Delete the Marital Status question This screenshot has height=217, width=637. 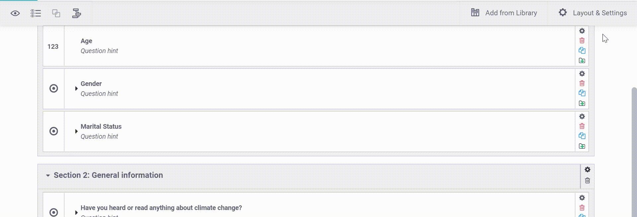pyautogui.click(x=582, y=126)
